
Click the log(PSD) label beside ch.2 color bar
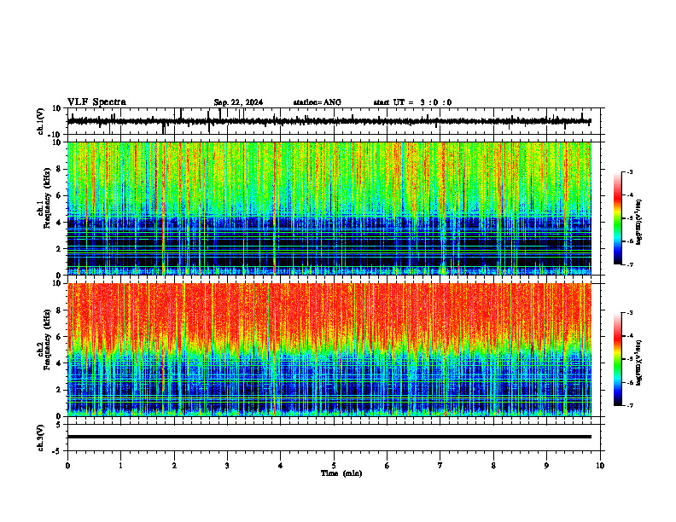pos(638,362)
